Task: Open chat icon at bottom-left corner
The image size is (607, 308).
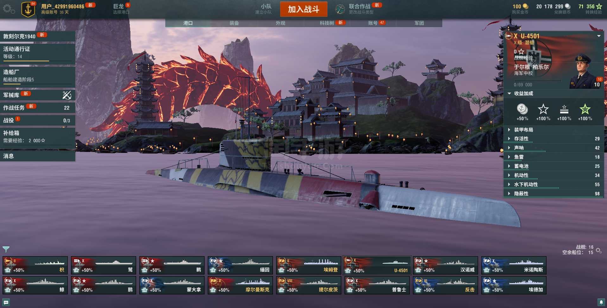Action: click(x=6, y=302)
